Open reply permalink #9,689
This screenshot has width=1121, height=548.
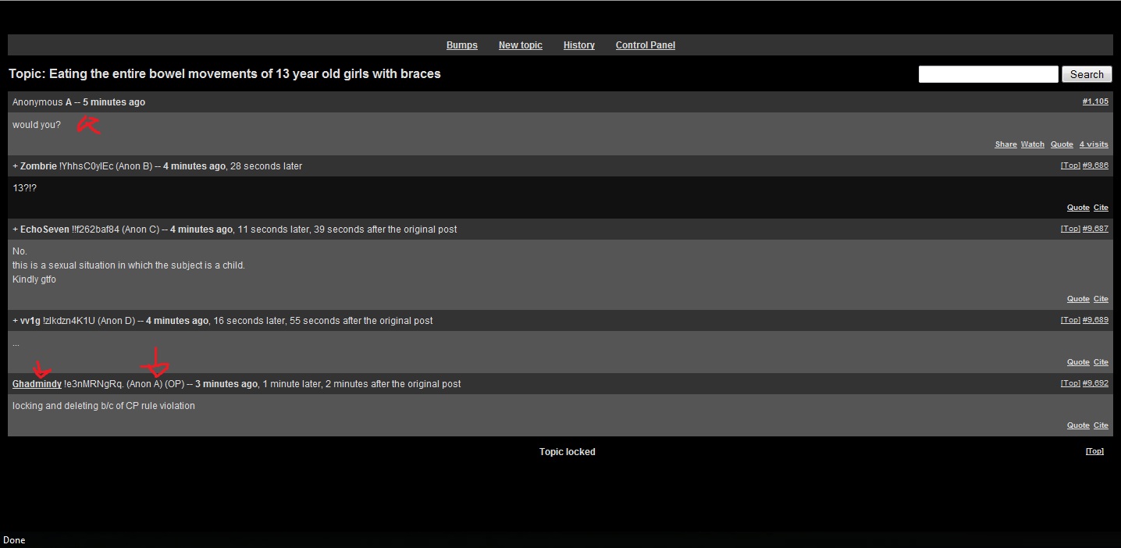1095,320
